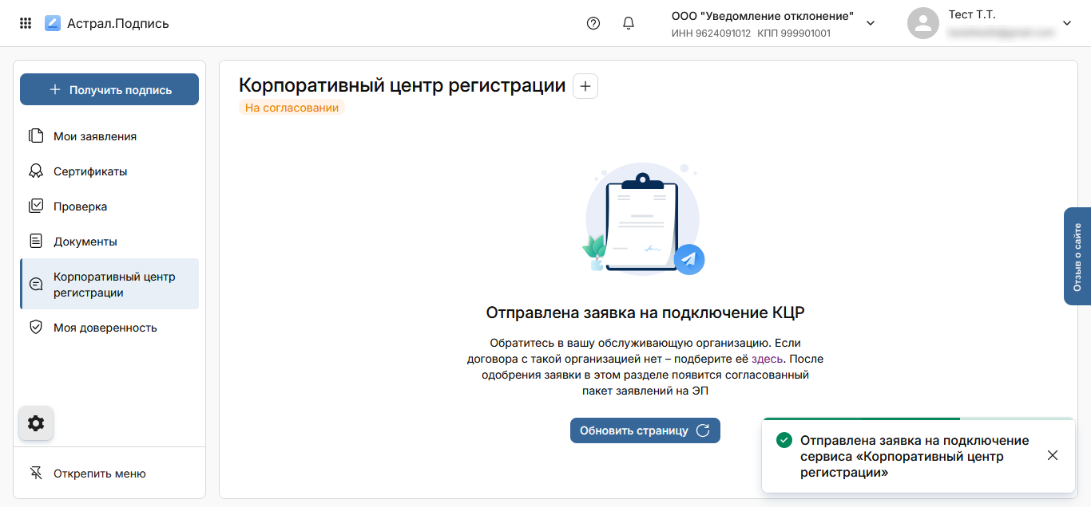This screenshot has width=1091, height=507.
Task: Click the Астрал.Подпись logo icon
Action: point(53,23)
